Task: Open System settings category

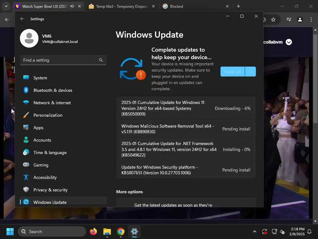Action: click(63, 78)
